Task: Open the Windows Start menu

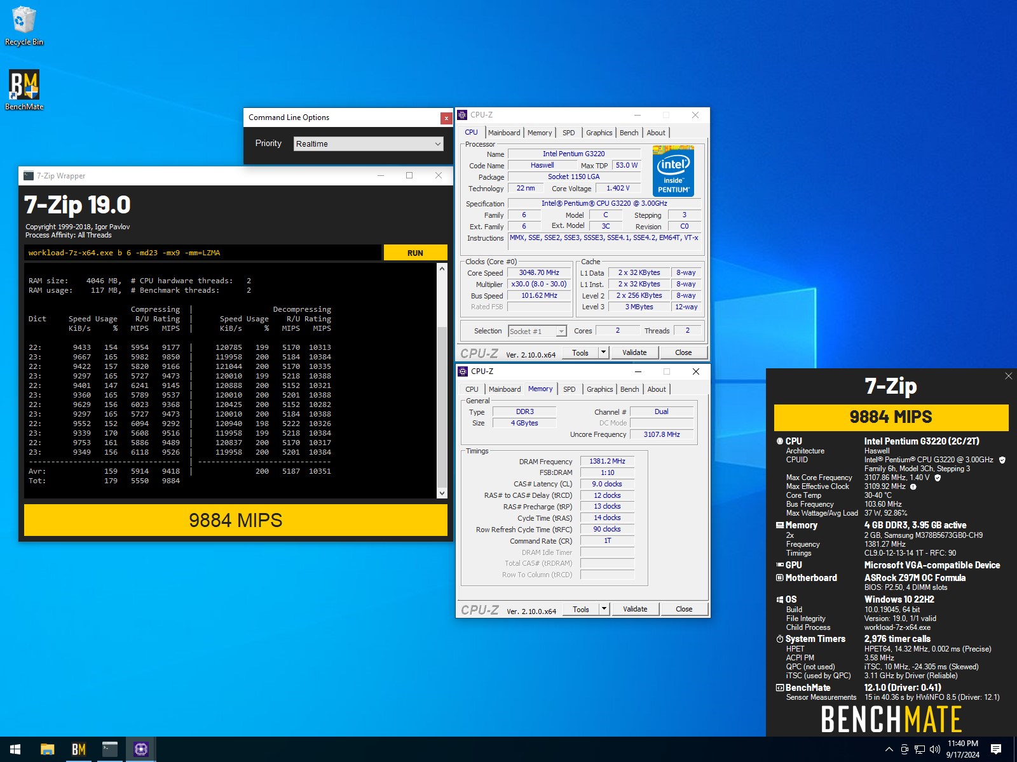Action: coord(15,749)
